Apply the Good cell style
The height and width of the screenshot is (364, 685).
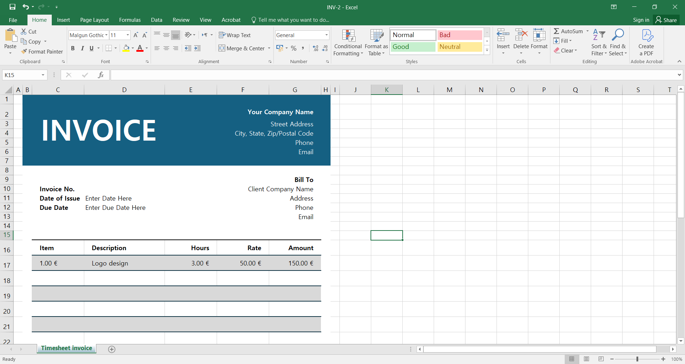click(413, 47)
